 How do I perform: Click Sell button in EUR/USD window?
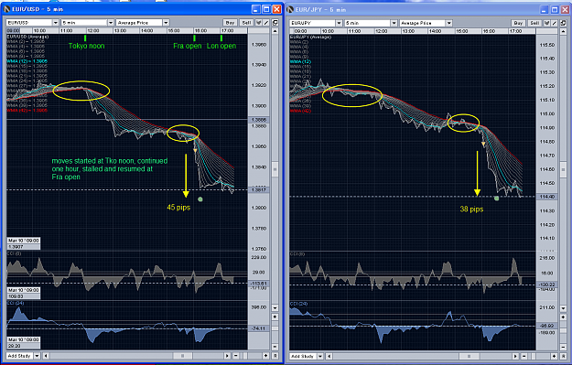(246, 23)
